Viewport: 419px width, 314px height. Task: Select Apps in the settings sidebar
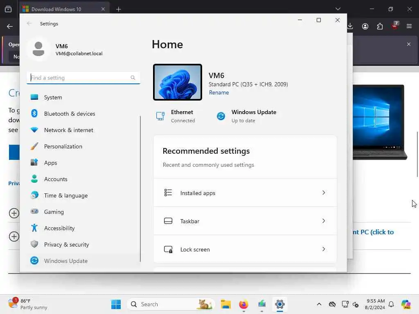(83, 163)
